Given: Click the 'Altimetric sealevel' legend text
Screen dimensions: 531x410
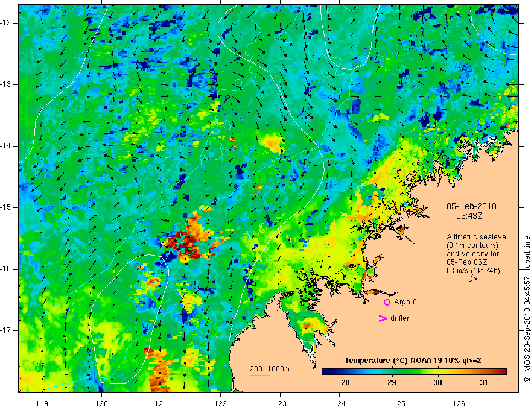Looking at the screenshot, I should 477,237.
